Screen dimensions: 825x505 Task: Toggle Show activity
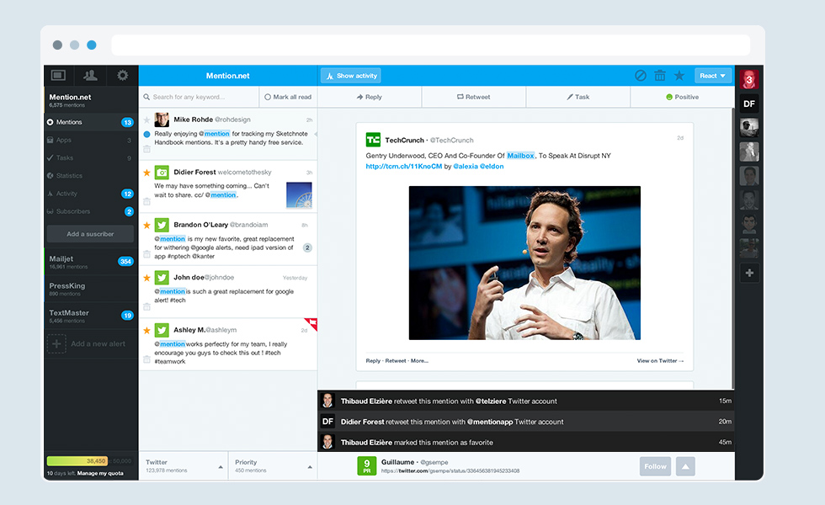point(351,76)
